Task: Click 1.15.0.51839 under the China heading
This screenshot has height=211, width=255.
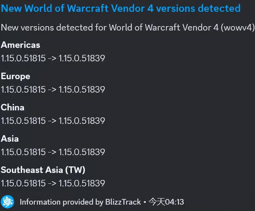Action: (82, 121)
